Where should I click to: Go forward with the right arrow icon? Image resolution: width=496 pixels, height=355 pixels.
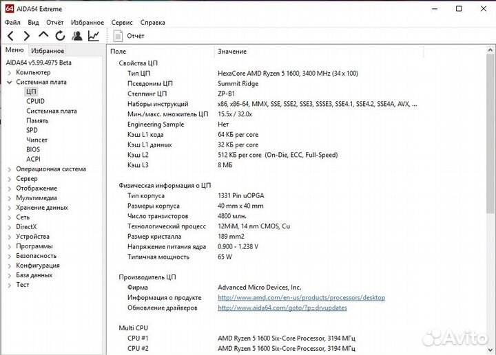[x=27, y=36]
